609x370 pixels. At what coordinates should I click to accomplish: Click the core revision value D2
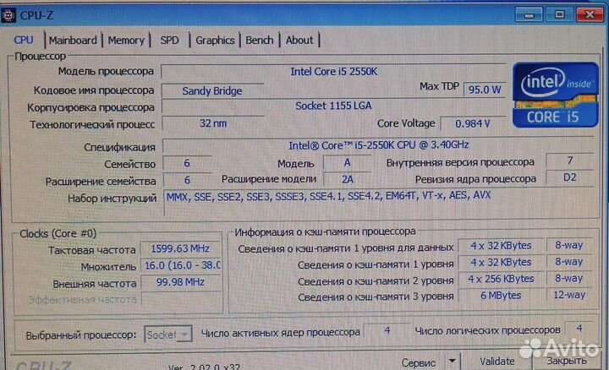click(x=569, y=177)
